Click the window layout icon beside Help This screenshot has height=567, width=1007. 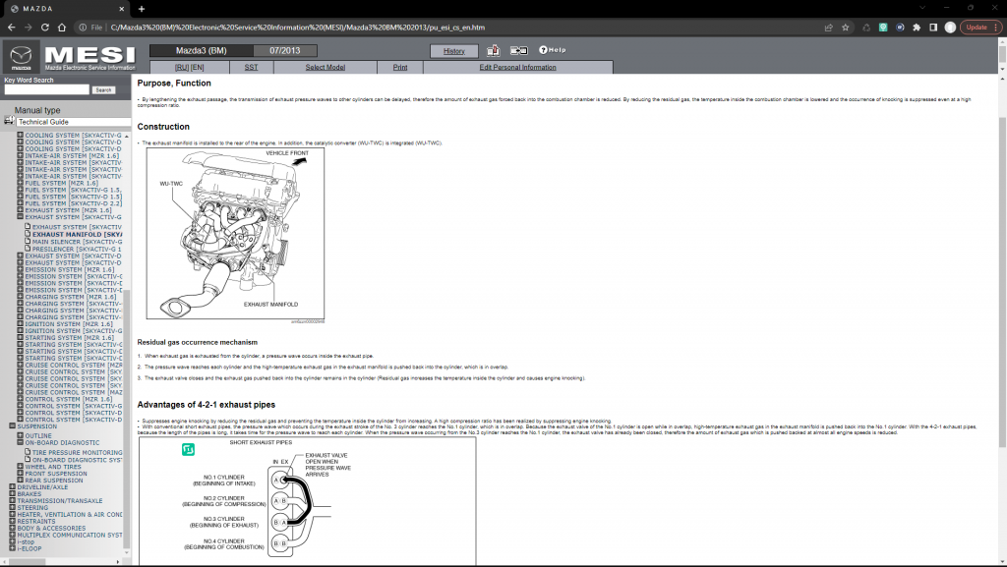click(x=519, y=50)
